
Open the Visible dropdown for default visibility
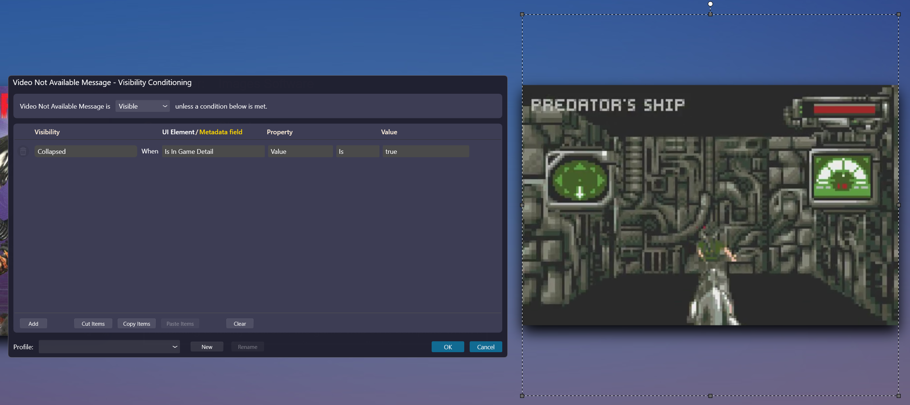(x=143, y=106)
